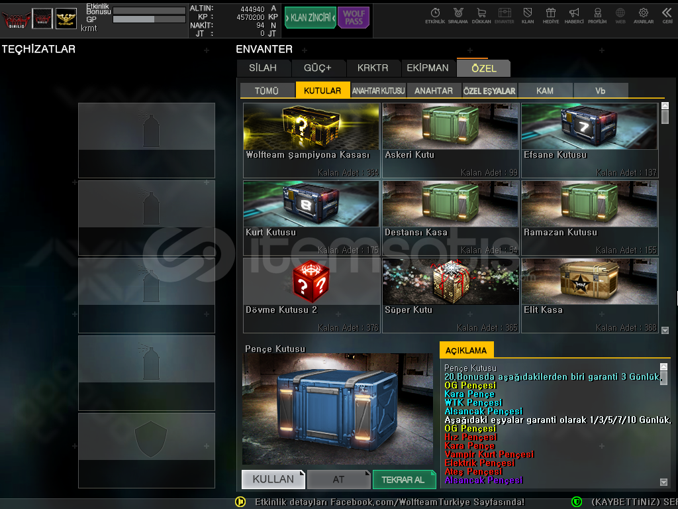Viewport: 678px width, 509px height.
Task: Click the inventory grid scroll-down arrow
Action: (665, 330)
